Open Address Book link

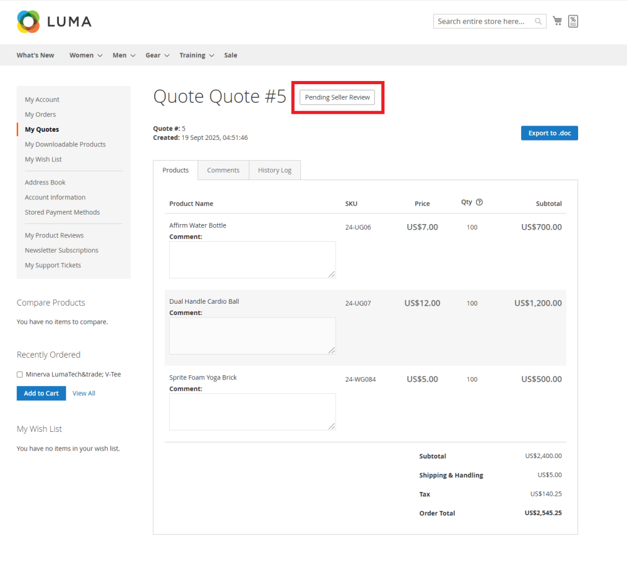pos(45,183)
